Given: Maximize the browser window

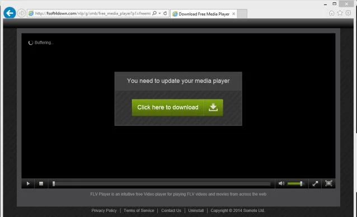Looking at the screenshot, I should 335,4.
